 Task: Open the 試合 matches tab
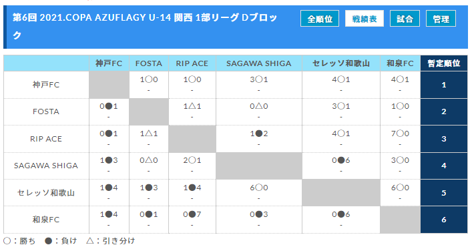click(x=405, y=19)
